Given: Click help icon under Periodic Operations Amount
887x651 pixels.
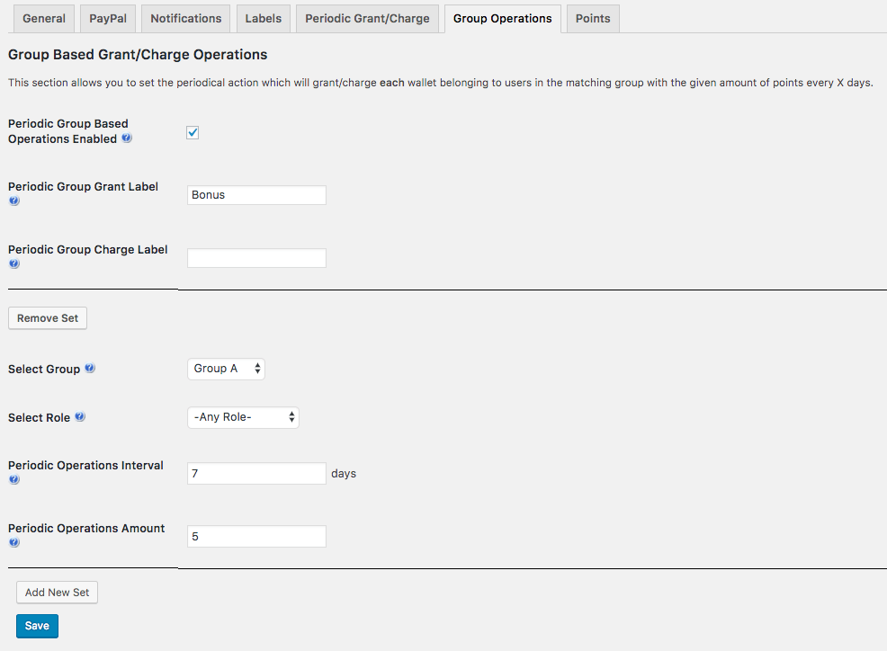Looking at the screenshot, I should [x=14, y=543].
